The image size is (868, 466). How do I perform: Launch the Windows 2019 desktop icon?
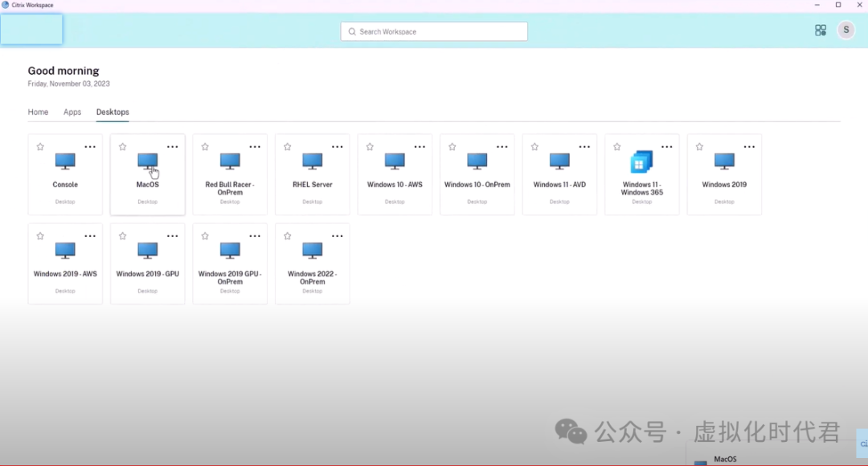[724, 161]
